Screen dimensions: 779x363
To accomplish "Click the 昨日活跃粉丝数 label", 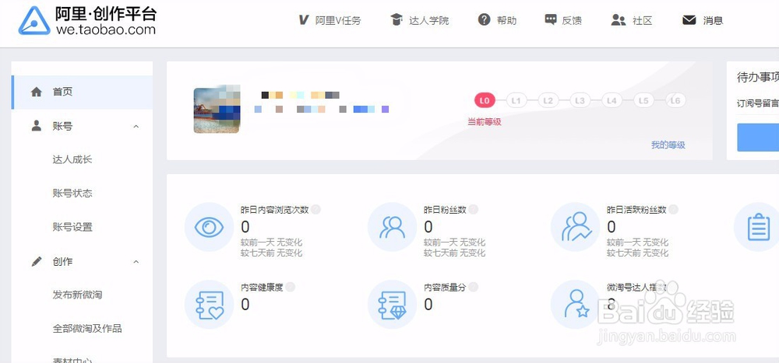I will coord(636,210).
